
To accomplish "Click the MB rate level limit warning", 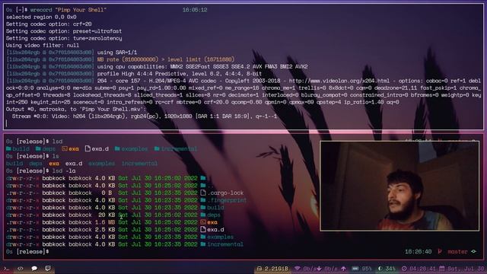I will (x=166, y=59).
